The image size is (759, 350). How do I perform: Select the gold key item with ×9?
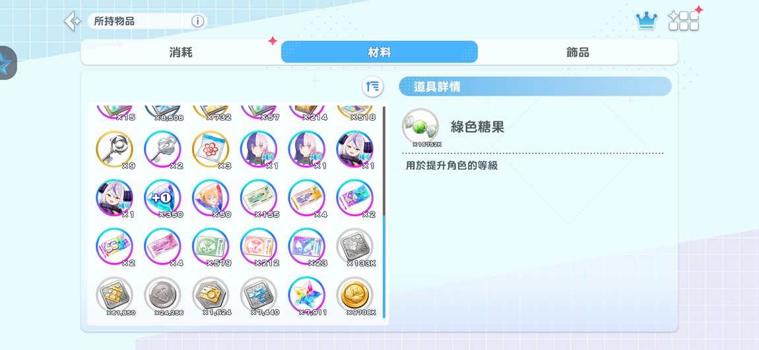[114, 150]
